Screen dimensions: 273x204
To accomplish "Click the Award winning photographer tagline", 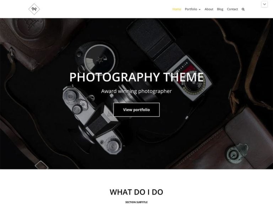I will coord(136,91).
